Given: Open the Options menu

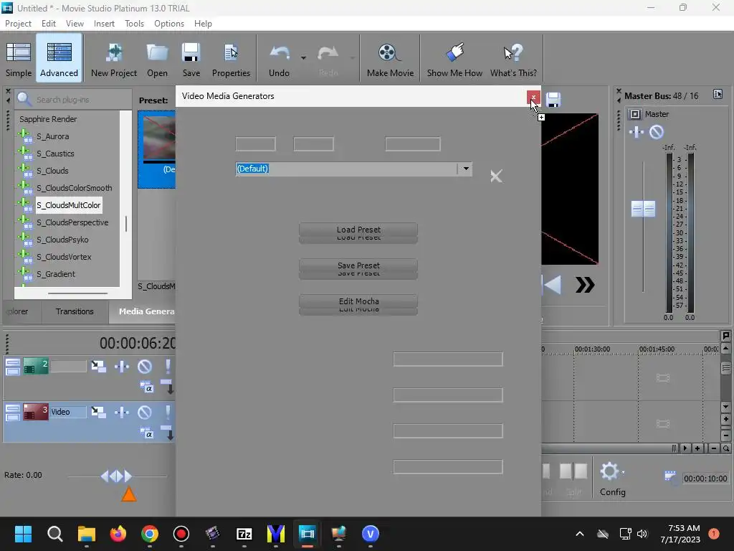Looking at the screenshot, I should pyautogui.click(x=169, y=24).
